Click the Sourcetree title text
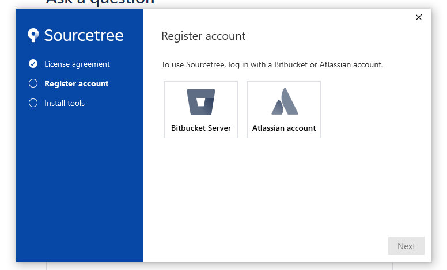The image size is (447, 270). pyautogui.click(x=84, y=35)
